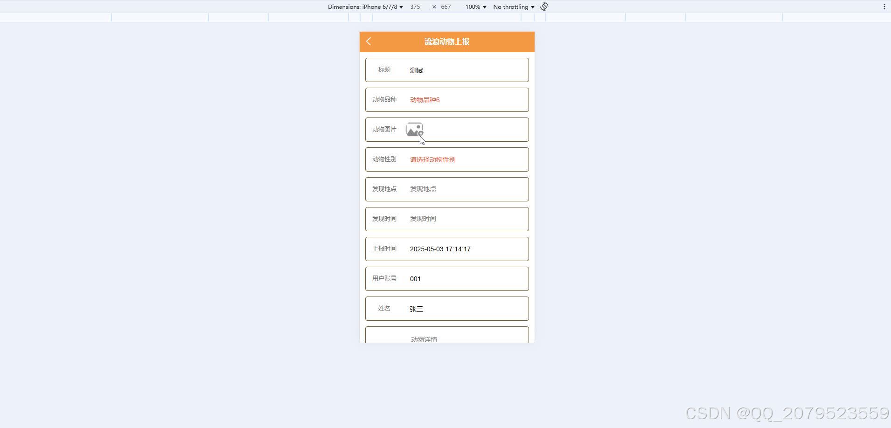The width and height of the screenshot is (891, 428).
Task: Open the DevTools three-dot options menu
Action: tap(884, 7)
